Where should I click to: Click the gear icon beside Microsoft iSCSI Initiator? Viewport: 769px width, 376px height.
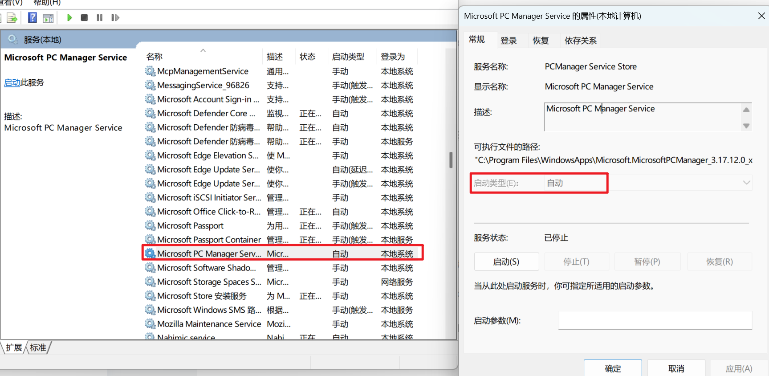click(150, 197)
